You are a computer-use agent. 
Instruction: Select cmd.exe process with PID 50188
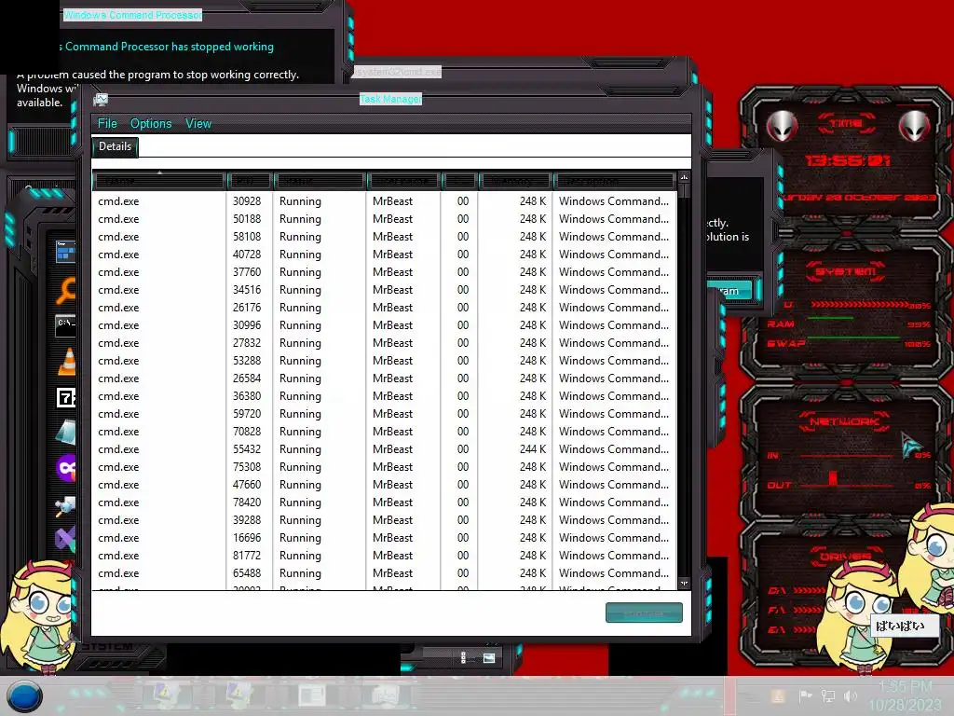[x=385, y=218]
